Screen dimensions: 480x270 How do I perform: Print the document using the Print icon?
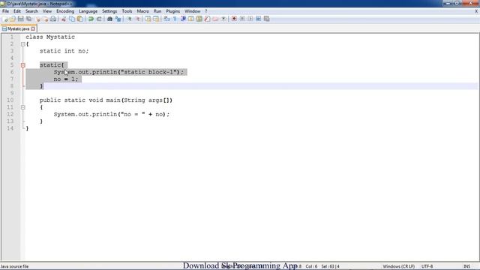point(53,19)
